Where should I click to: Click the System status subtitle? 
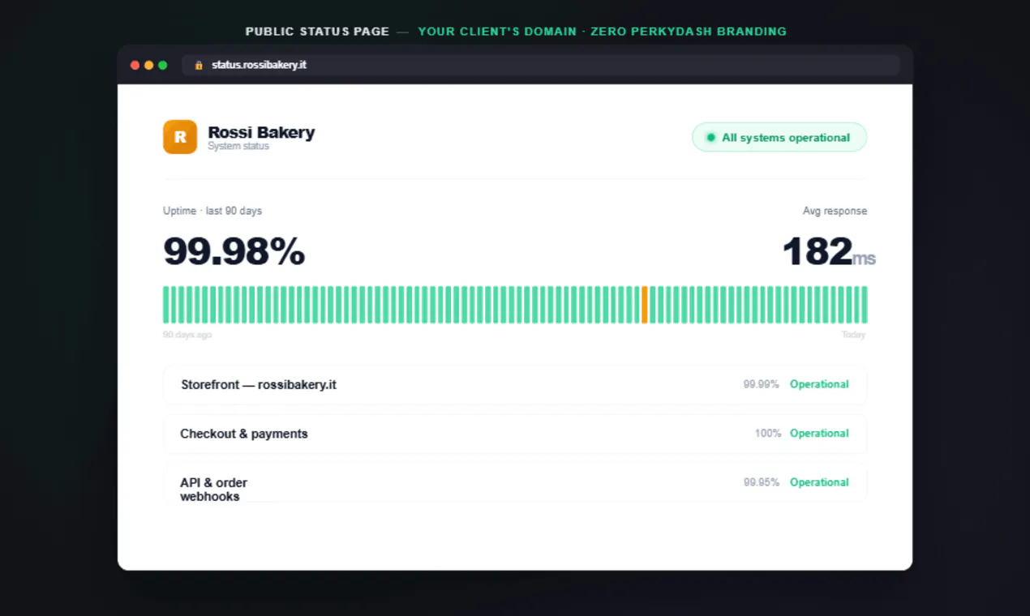point(238,147)
